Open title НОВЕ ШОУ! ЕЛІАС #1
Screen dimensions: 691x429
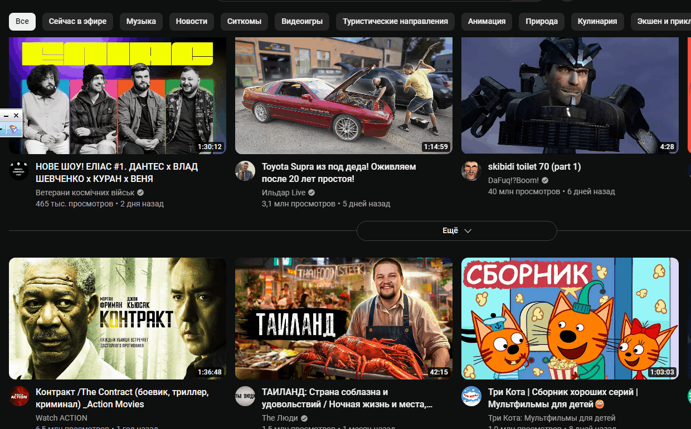pyautogui.click(x=116, y=172)
